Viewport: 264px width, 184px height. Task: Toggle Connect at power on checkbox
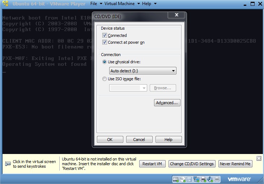point(105,42)
